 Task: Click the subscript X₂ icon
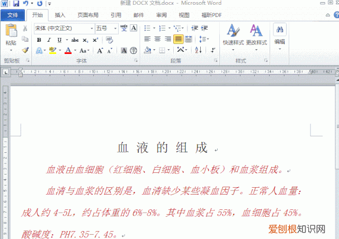[x=85, y=40]
